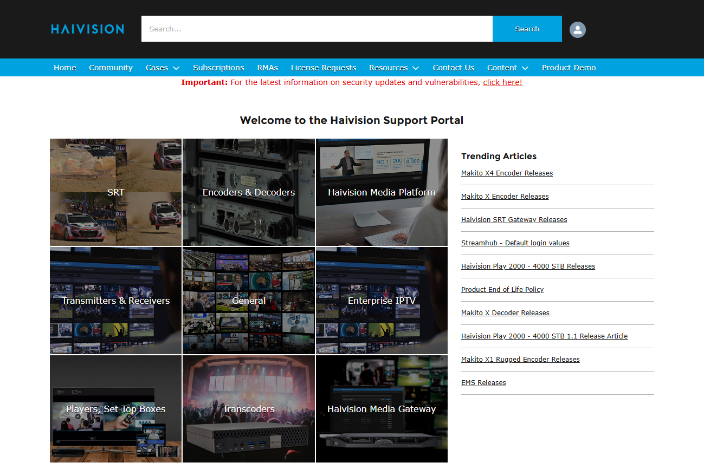Go to the Subscriptions page
Screen dimensions: 704x469
pos(218,67)
